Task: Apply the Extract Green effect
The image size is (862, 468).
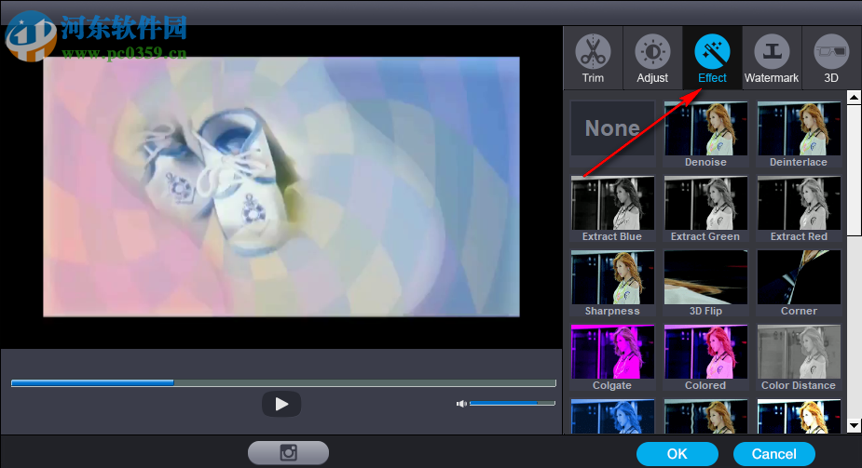Action: point(705,208)
